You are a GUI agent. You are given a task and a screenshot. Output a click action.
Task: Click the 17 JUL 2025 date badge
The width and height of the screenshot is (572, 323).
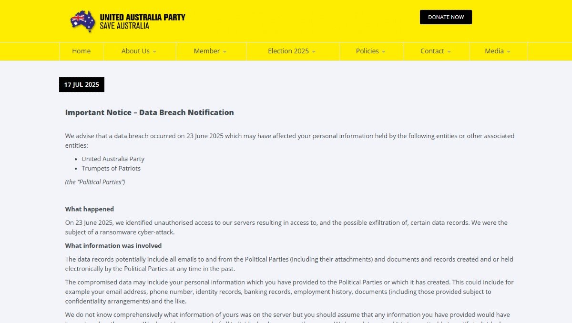82,85
